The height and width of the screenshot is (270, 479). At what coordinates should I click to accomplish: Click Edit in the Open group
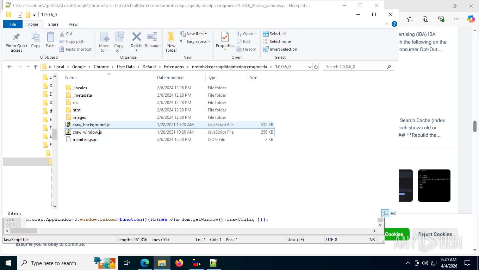point(244,41)
